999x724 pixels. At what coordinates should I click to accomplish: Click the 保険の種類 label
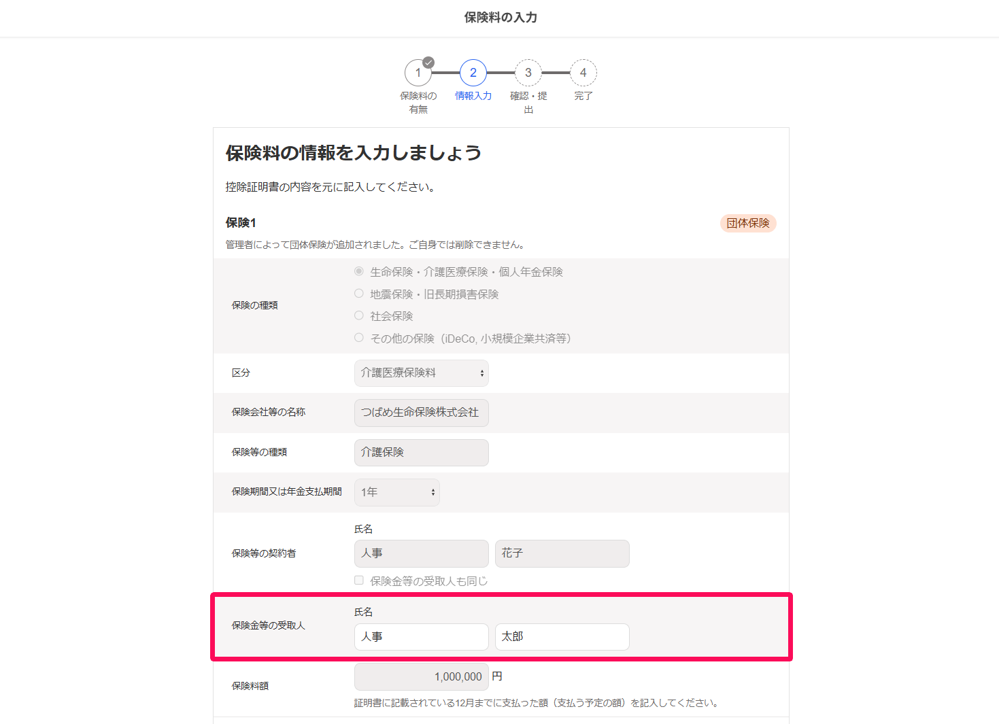pos(255,305)
